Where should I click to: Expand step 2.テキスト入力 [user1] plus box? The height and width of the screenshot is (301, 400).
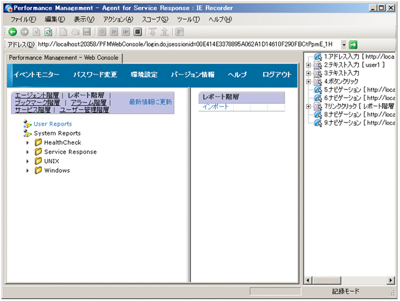point(309,65)
